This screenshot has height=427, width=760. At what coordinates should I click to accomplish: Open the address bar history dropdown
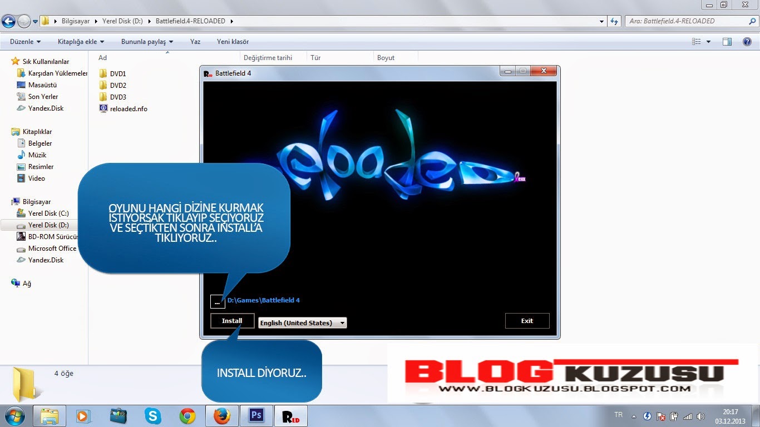click(602, 21)
